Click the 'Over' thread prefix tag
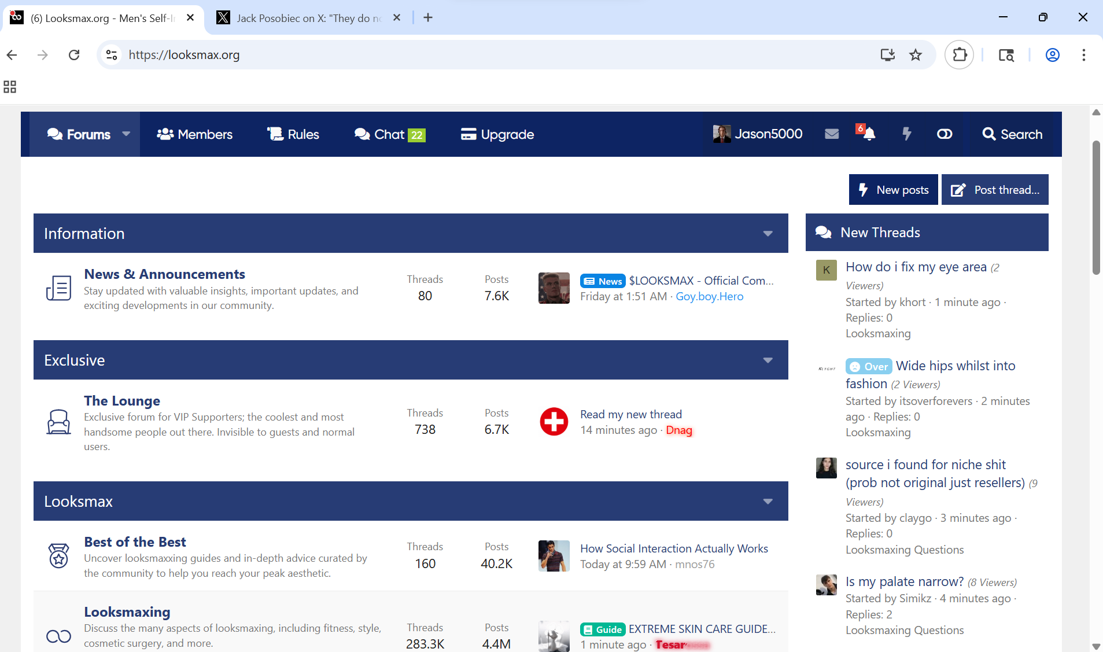The image size is (1103, 652). point(869,366)
